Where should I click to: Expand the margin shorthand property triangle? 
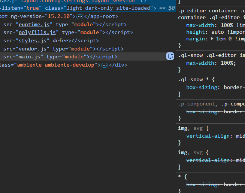pyautogui.click(x=212, y=39)
